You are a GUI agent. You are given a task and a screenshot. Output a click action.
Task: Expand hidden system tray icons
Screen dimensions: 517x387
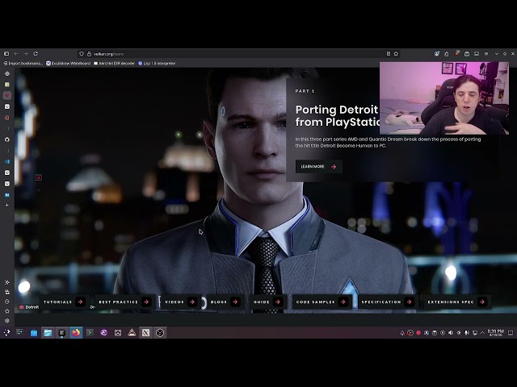tap(483, 333)
